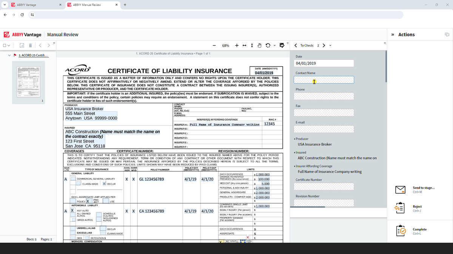
Task: Go to the next document arrow
Action: [49, 46]
